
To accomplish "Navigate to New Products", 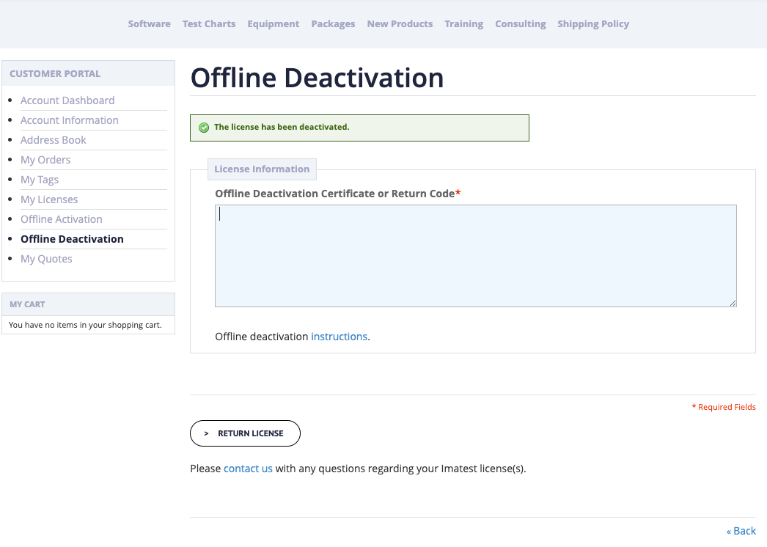I will (x=400, y=23).
